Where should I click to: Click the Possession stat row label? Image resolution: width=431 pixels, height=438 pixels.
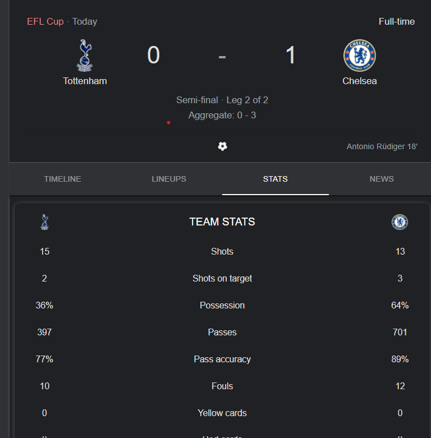click(x=222, y=305)
